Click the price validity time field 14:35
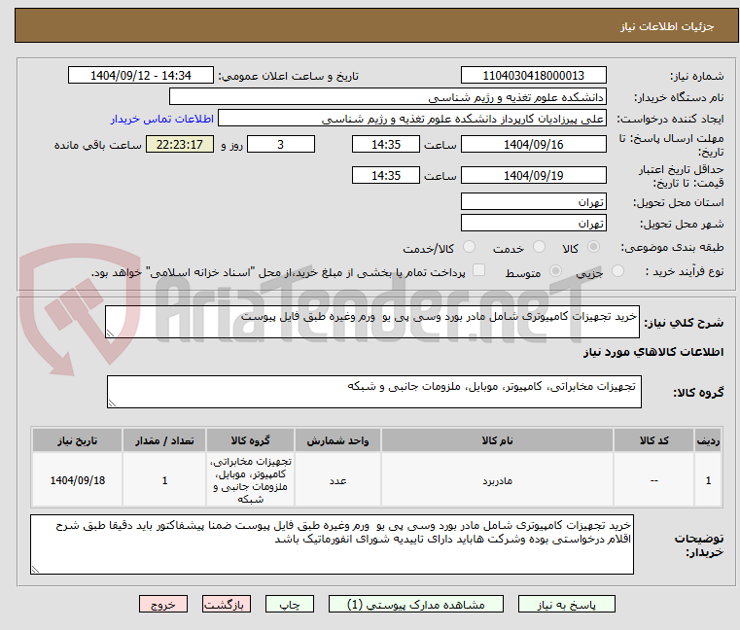Screen dimensions: 740x630 [386, 176]
